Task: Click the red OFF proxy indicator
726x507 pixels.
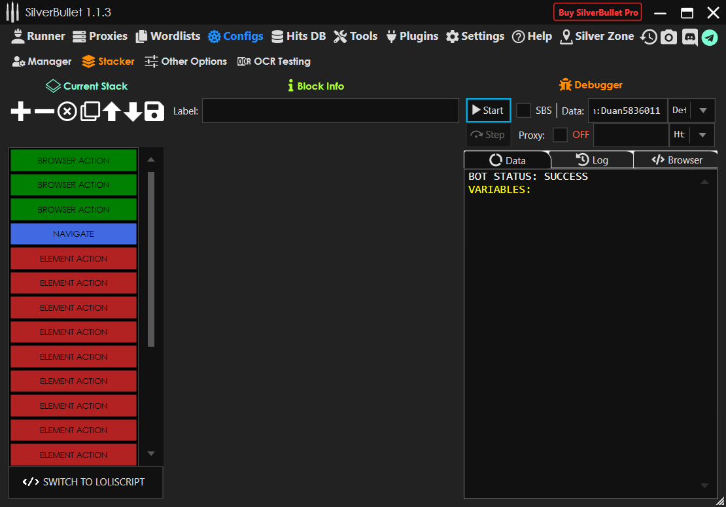Action: click(x=581, y=135)
